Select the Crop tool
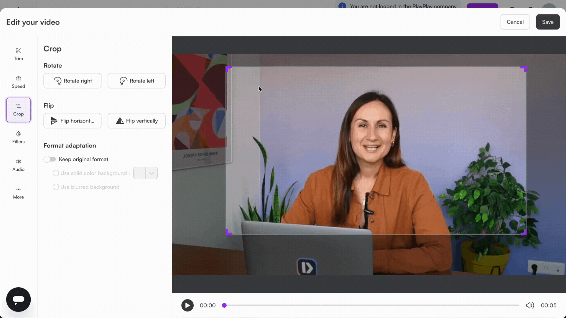The image size is (566, 318). [18, 110]
